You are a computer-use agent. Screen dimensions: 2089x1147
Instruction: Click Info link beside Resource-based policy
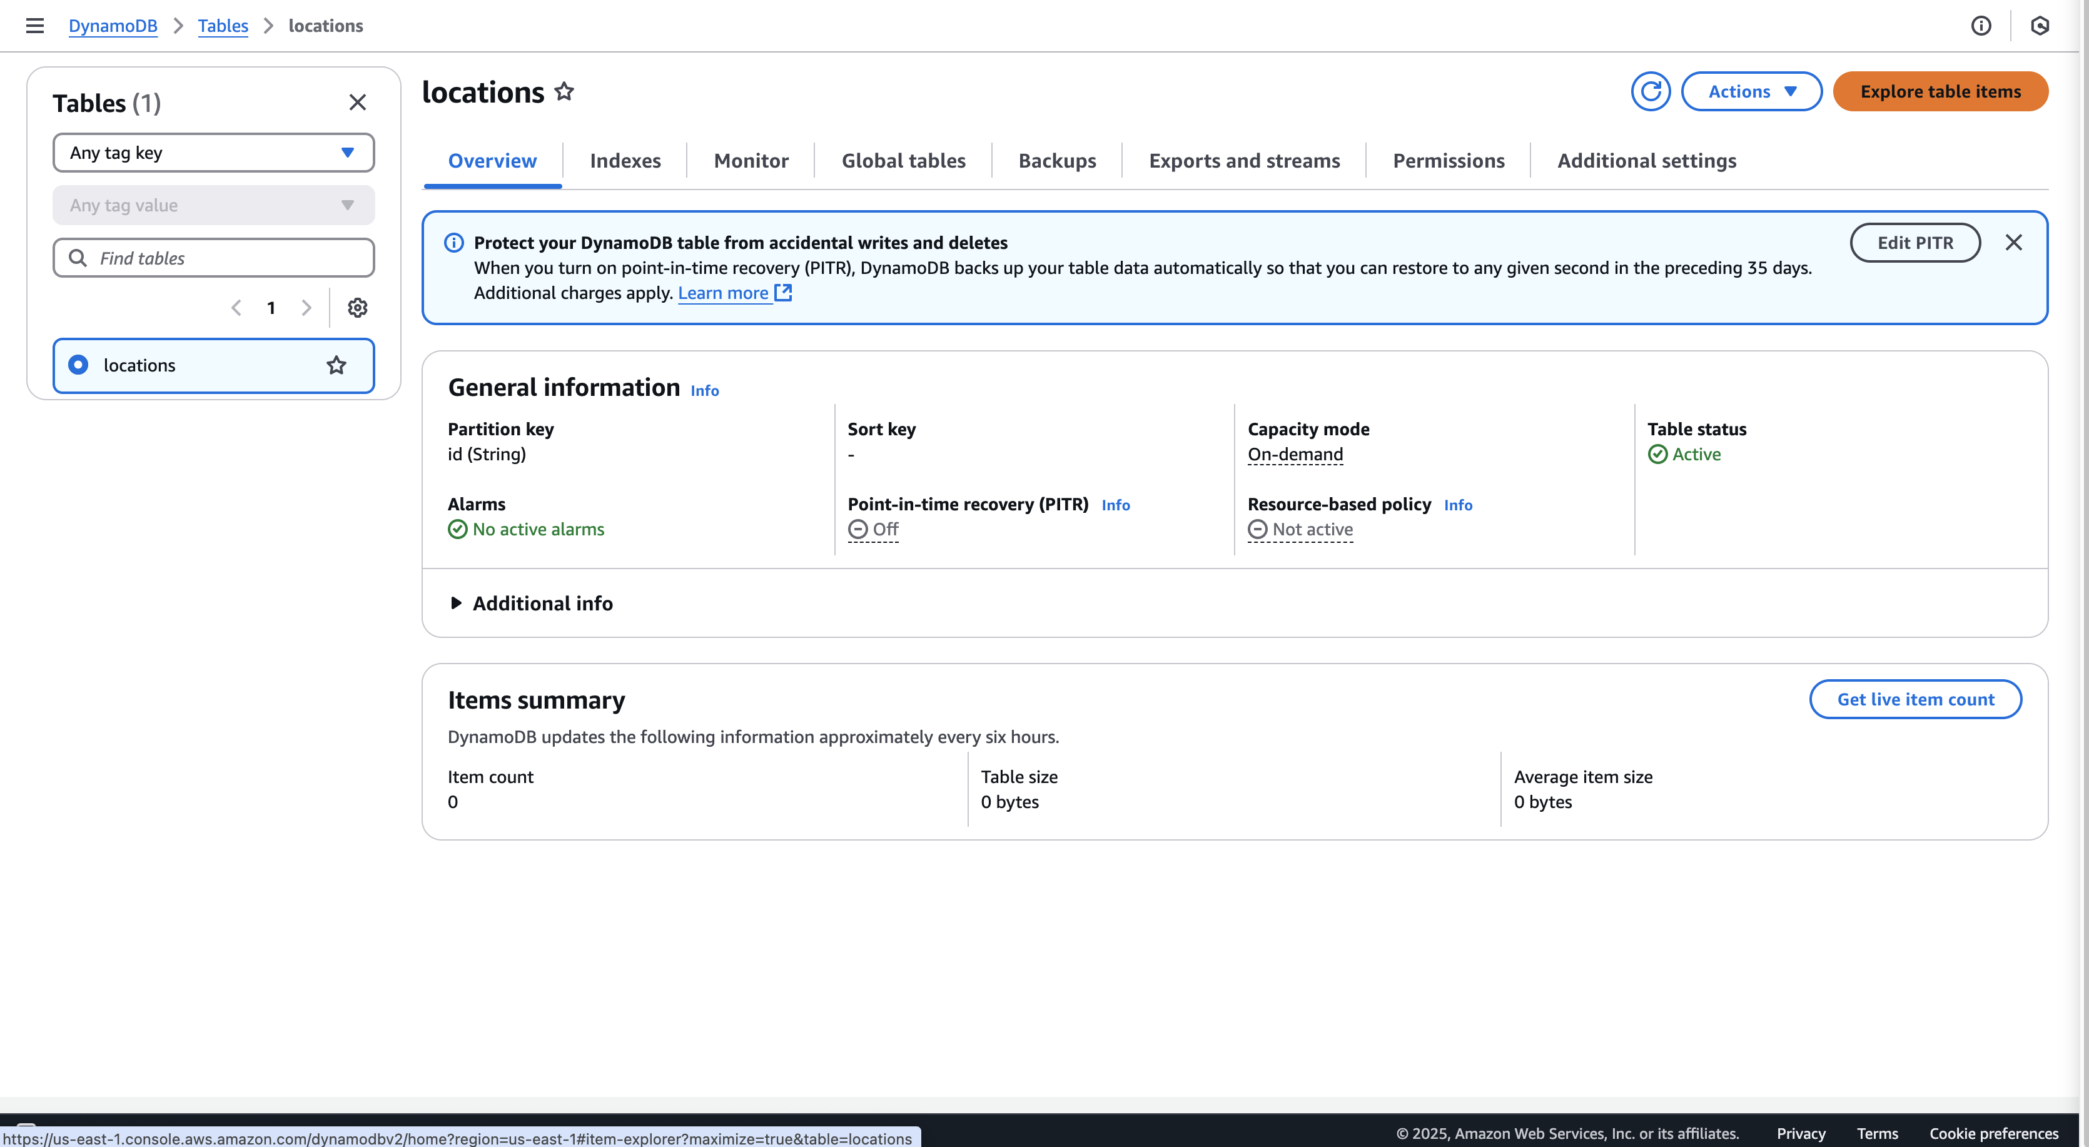click(x=1458, y=505)
